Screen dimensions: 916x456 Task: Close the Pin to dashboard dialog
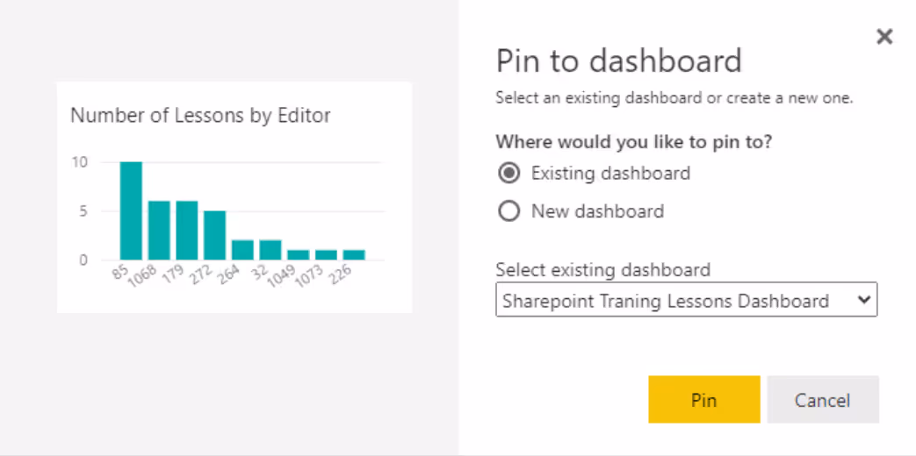click(884, 37)
